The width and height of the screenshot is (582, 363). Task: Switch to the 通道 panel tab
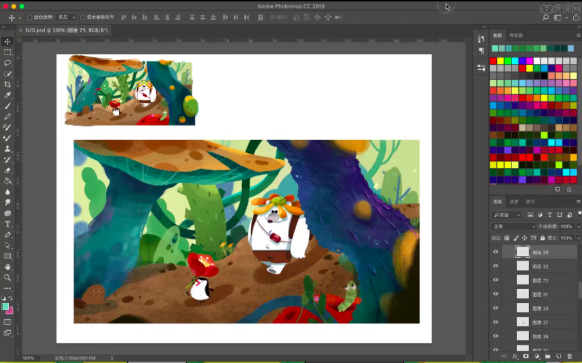(x=513, y=202)
